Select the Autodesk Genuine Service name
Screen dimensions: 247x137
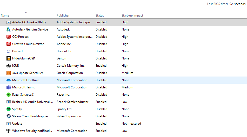(x=30, y=29)
